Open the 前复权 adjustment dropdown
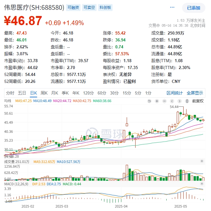Viewport: 211px width, 211px height. [198, 101]
